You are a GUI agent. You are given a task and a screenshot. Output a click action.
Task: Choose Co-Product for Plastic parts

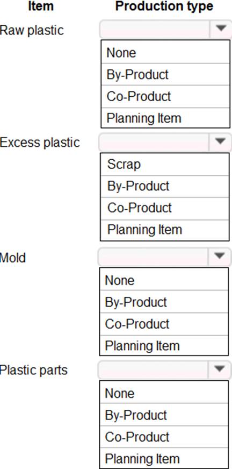pos(164,437)
